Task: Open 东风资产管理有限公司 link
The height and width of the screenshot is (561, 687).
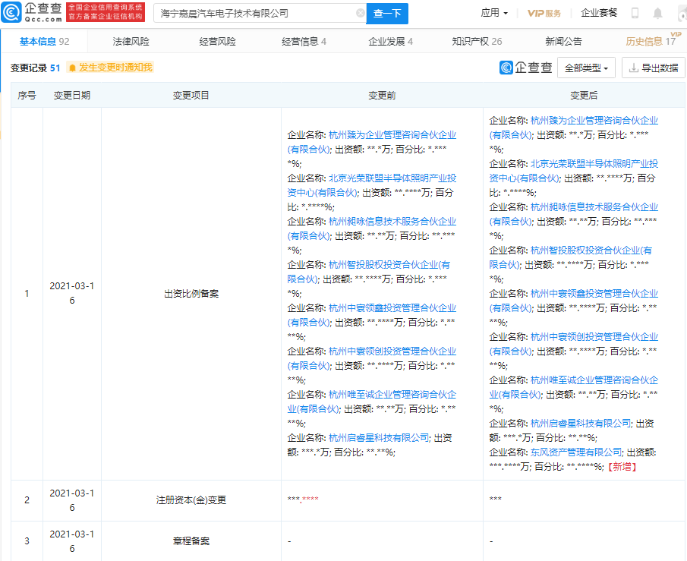Action: click(x=577, y=452)
